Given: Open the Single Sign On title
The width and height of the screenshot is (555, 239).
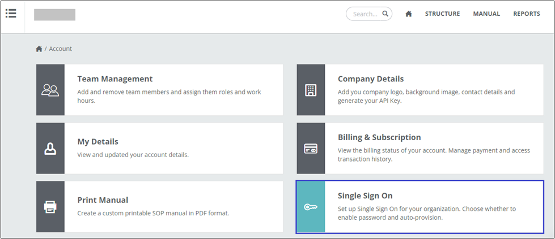Looking at the screenshot, I should pyautogui.click(x=365, y=195).
